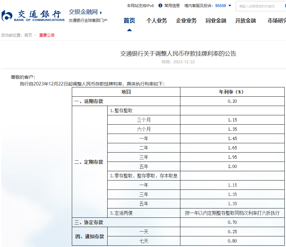Select the 六个月 term cell

pos(144,129)
